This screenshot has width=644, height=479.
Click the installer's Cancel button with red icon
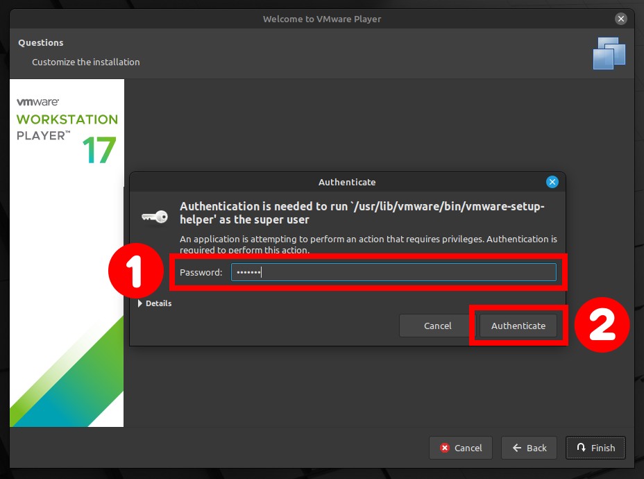tap(460, 447)
